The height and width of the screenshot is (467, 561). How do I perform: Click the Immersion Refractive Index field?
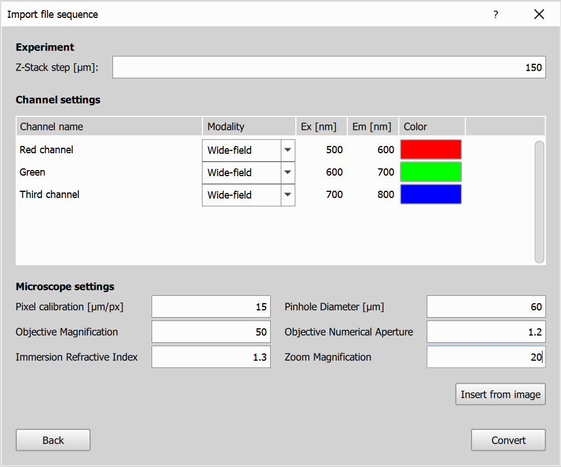click(211, 357)
